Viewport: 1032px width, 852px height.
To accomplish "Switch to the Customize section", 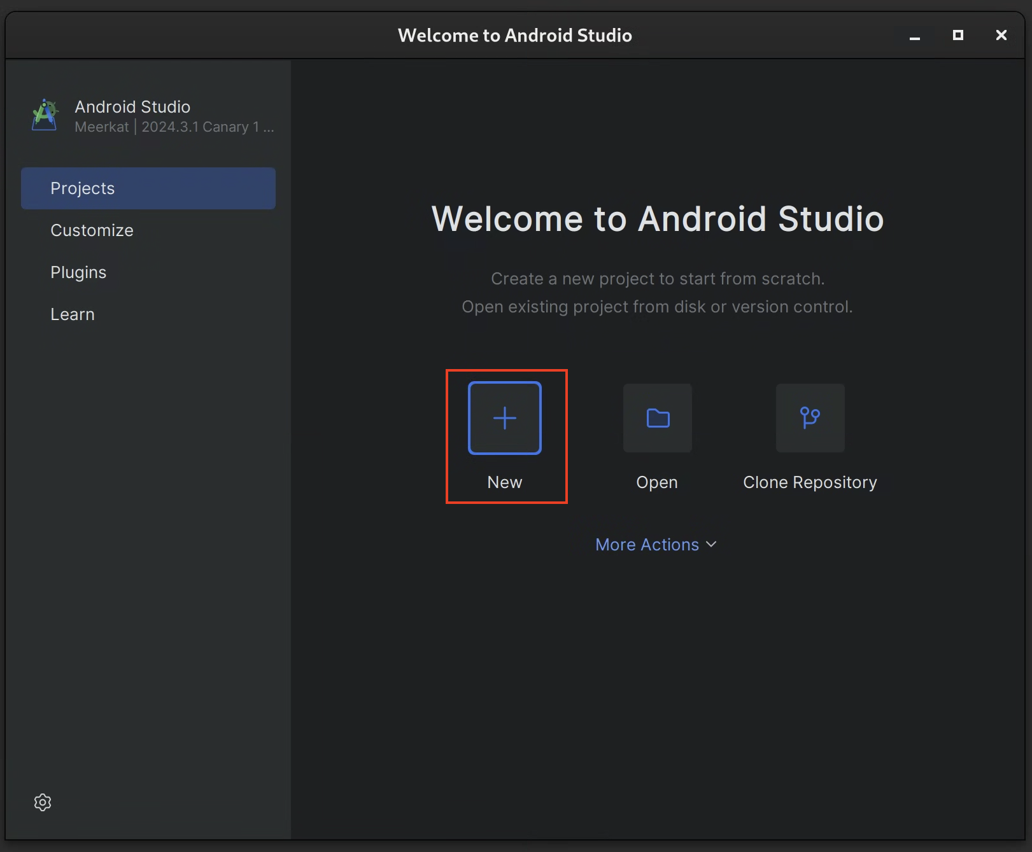I will coord(92,230).
